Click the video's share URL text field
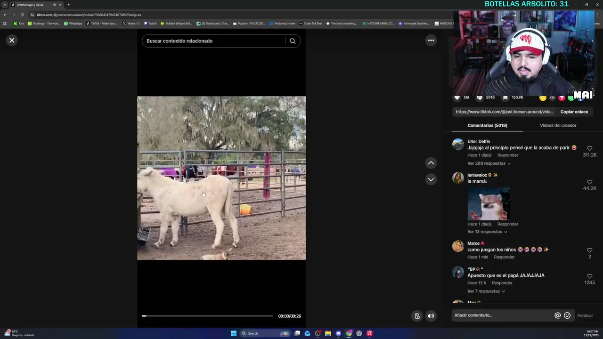 (505, 112)
